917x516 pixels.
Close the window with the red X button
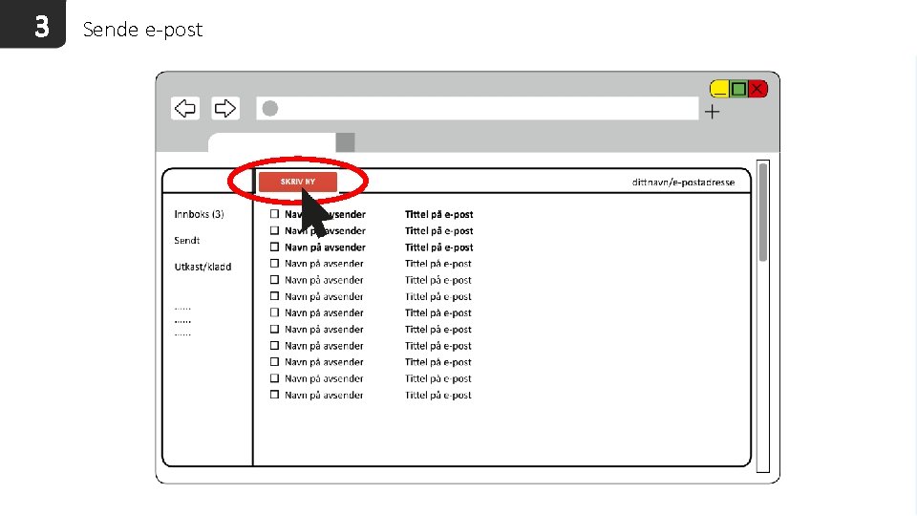tap(757, 89)
